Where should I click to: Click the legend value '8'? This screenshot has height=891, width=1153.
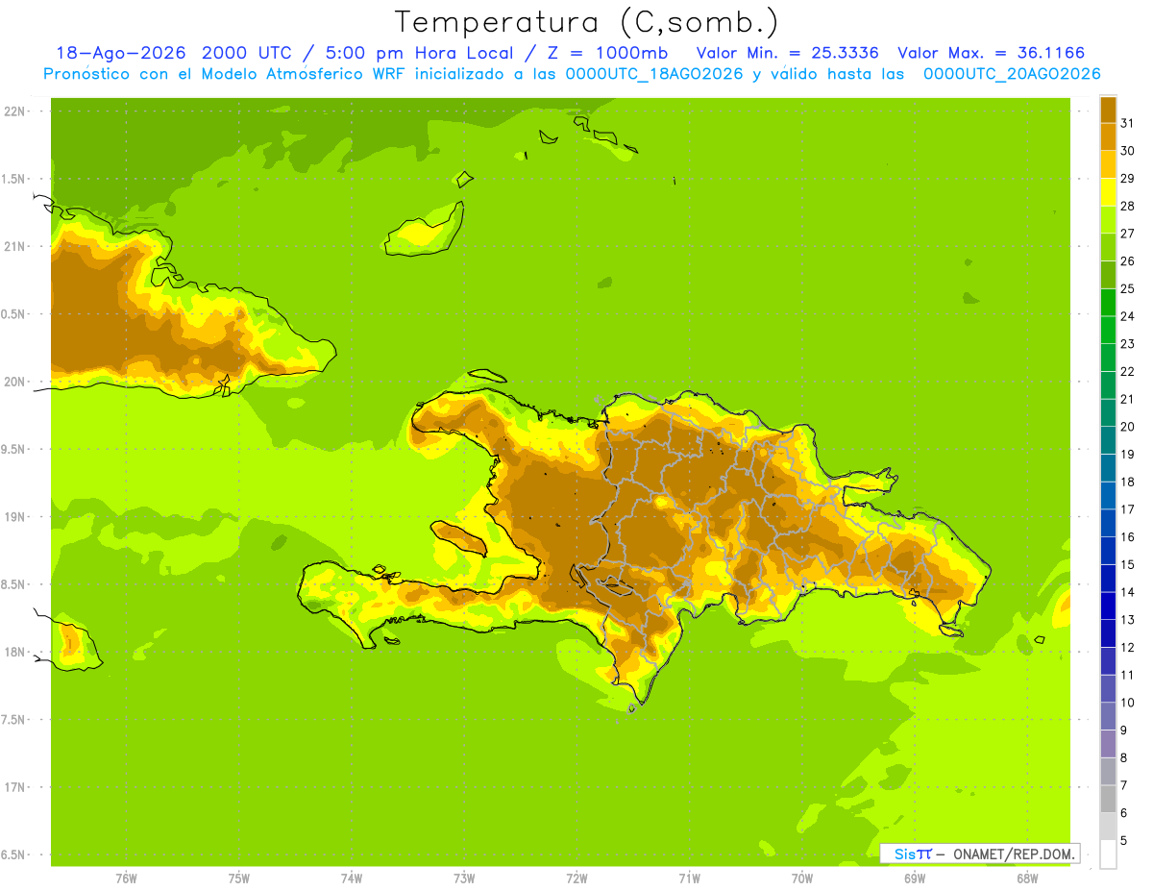point(1124,757)
